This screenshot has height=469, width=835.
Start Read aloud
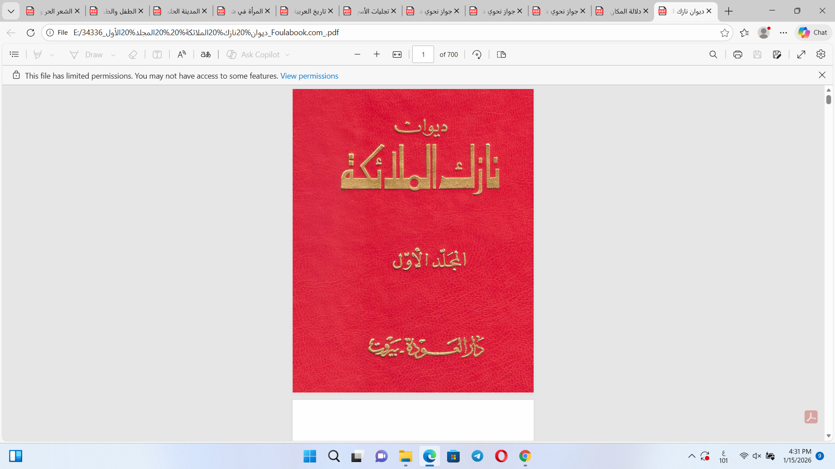(182, 54)
